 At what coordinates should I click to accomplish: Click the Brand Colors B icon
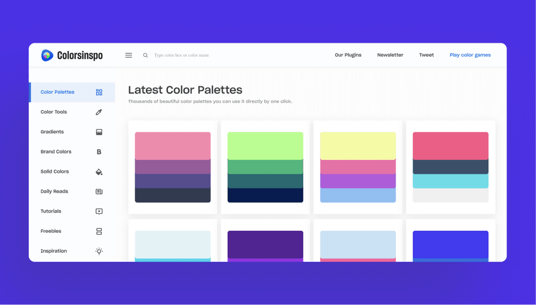pyautogui.click(x=99, y=152)
